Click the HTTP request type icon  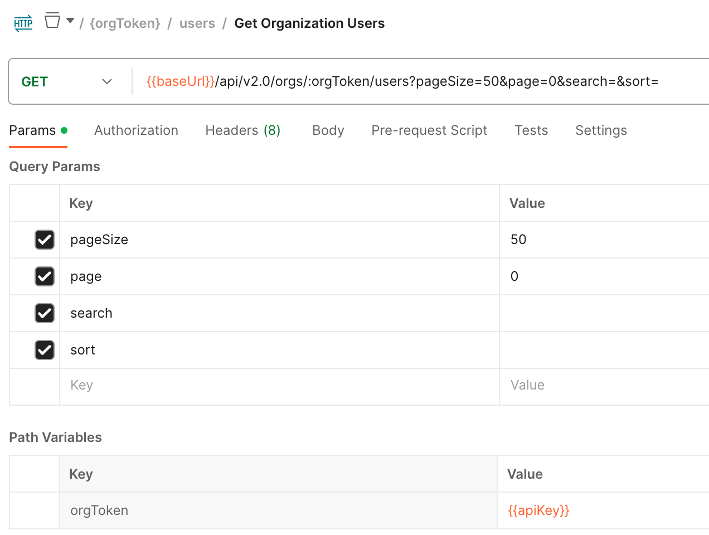coord(23,23)
